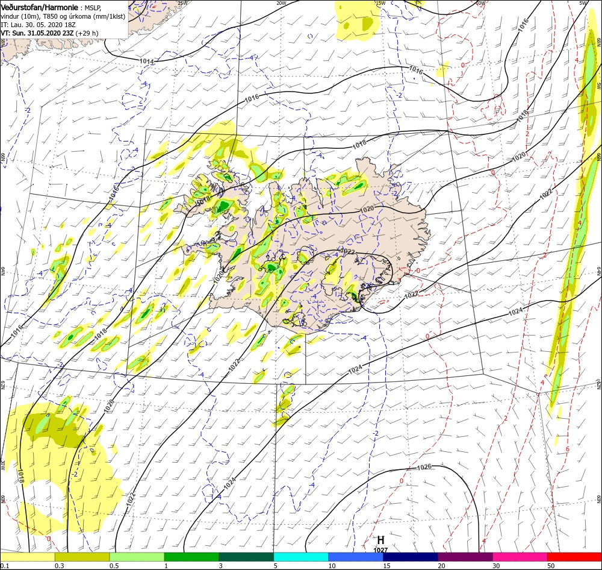Viewport: 602px width, 570px height.
Task: Click the 1014 isobar label
Action: tap(147, 61)
